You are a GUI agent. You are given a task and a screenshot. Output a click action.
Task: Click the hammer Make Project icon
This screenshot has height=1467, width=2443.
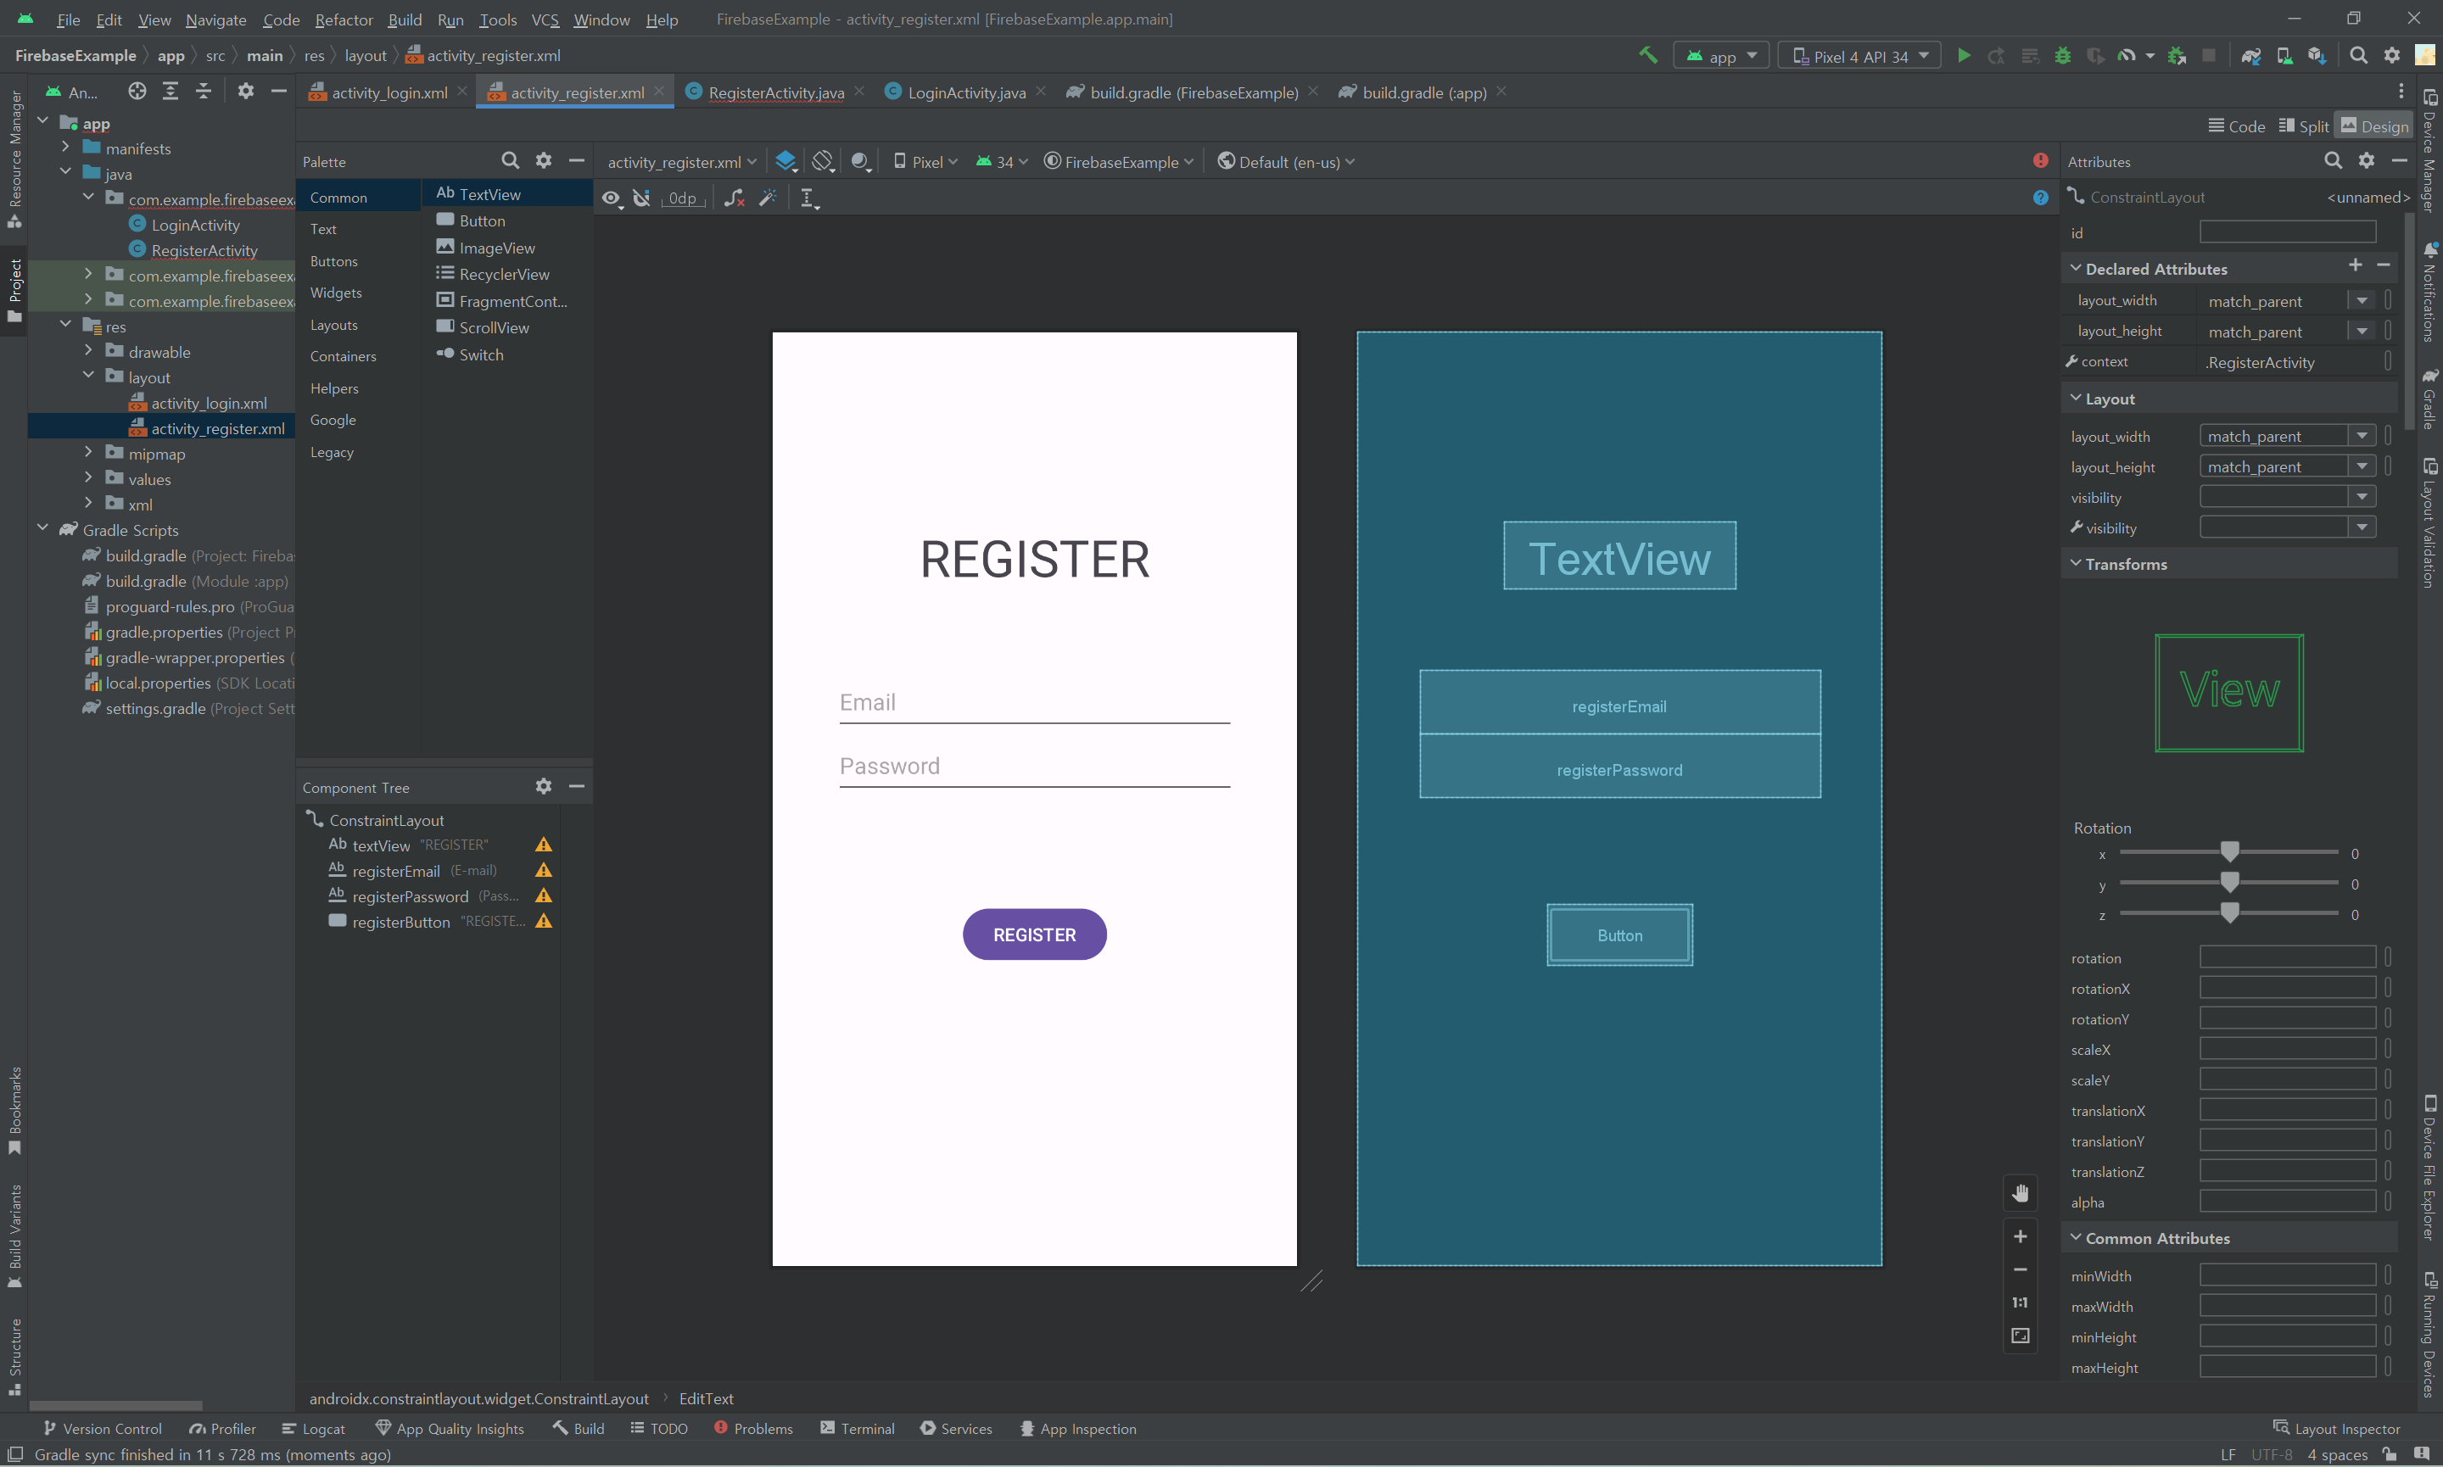[x=1647, y=55]
